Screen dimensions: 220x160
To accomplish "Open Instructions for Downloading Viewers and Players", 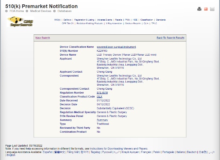I will click(119, 149).
